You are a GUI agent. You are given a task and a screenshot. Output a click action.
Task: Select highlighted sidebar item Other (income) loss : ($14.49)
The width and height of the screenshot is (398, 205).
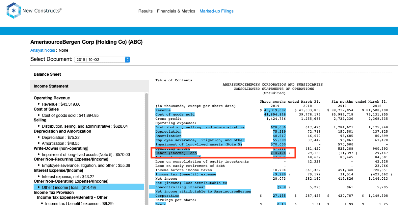click(89, 187)
